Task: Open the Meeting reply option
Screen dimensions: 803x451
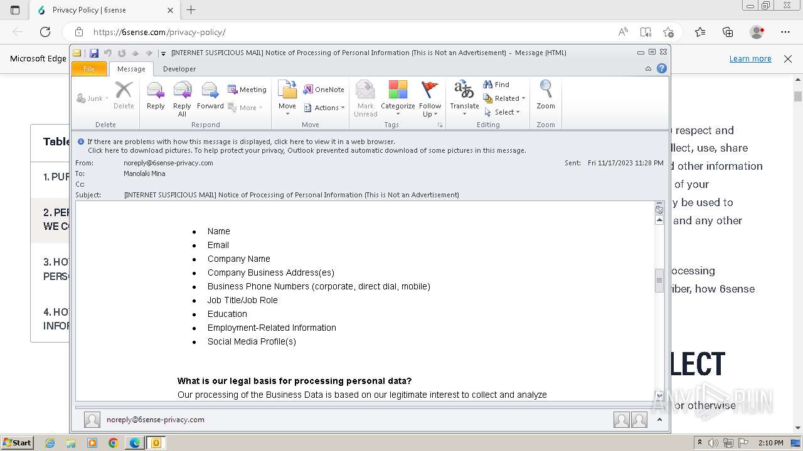Action: click(x=247, y=90)
